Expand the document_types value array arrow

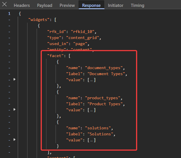(15, 79)
